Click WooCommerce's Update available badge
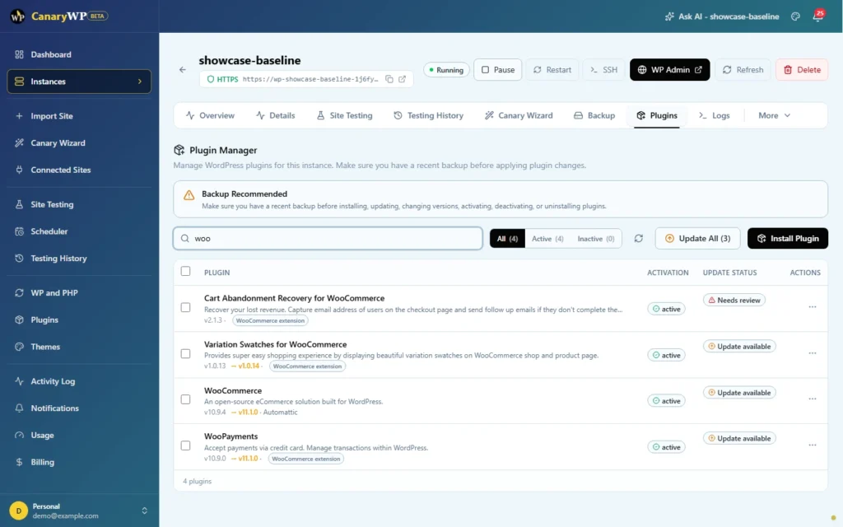843x527 pixels. [x=739, y=393]
